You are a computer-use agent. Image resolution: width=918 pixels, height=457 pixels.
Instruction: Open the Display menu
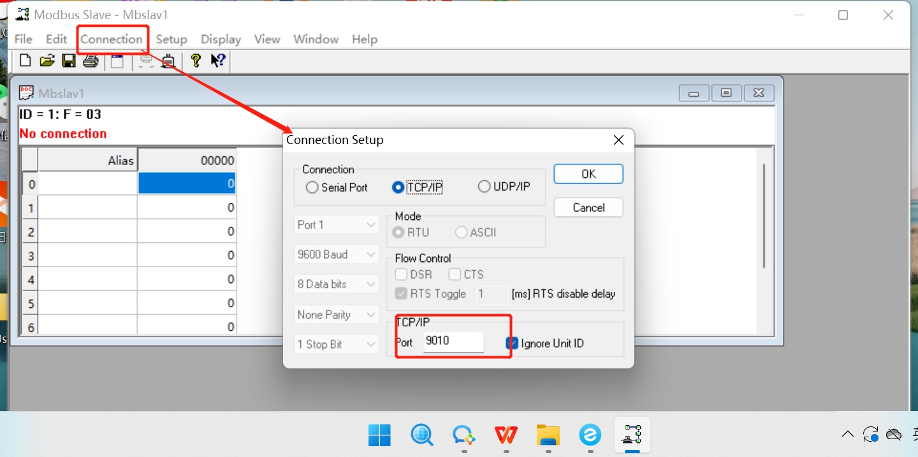tap(221, 40)
